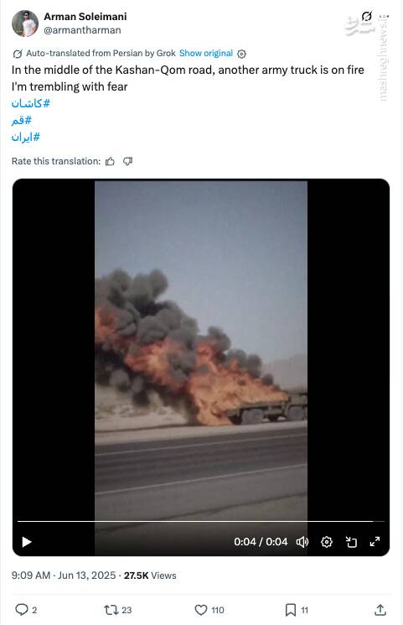
Task: Open Arman Soleimani's profile picture
Action: (25, 23)
